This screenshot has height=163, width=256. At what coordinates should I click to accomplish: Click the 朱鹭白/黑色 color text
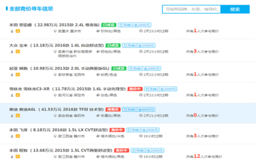click(x=111, y=115)
